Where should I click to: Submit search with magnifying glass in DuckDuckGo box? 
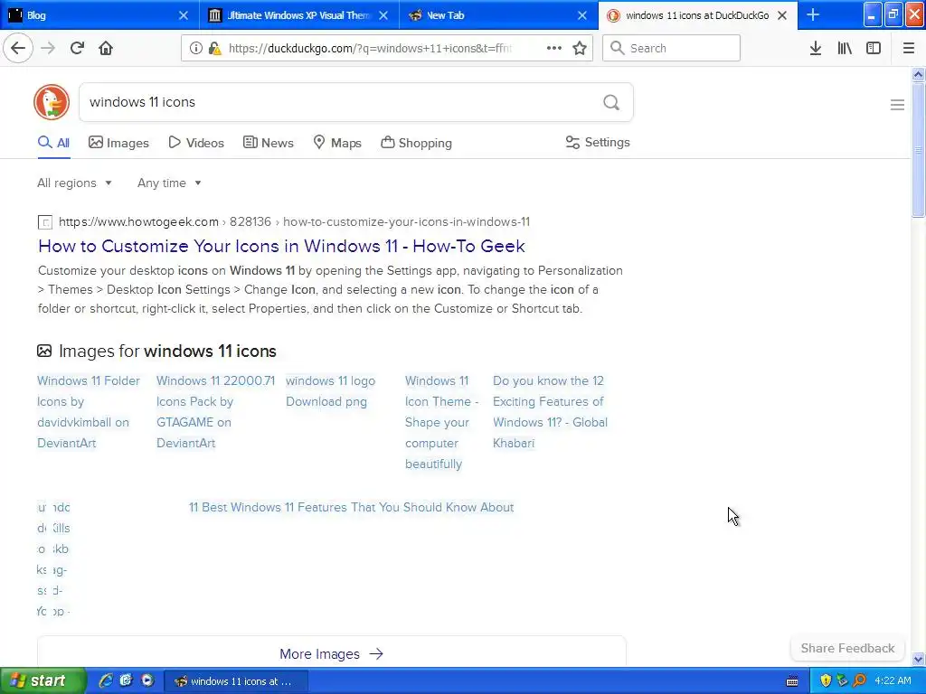click(x=611, y=103)
